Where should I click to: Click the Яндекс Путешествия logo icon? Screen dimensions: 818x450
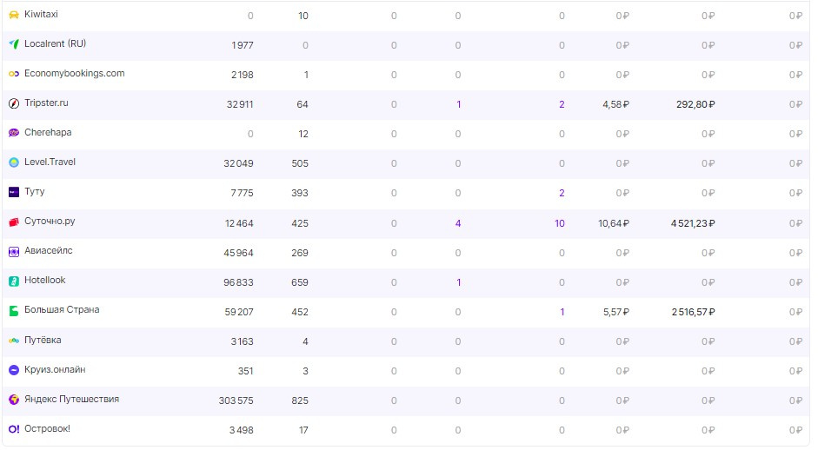tap(14, 400)
